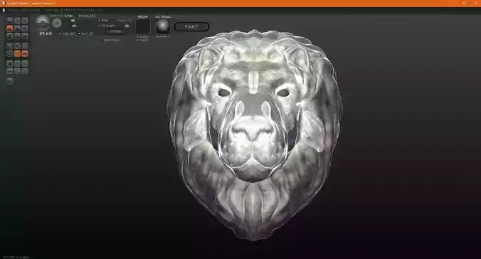The height and width of the screenshot is (259, 481).
Task: Toggle the red Symmetry icon
Action: (x=25, y=53)
